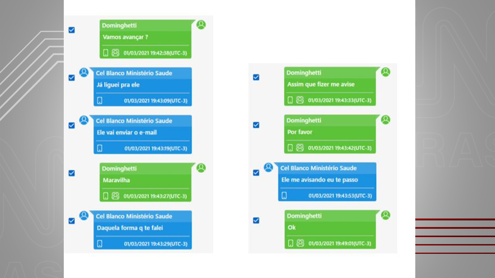Select the "Ele me avisando eu te passo" bubble
The image size is (495, 278).
(x=327, y=182)
